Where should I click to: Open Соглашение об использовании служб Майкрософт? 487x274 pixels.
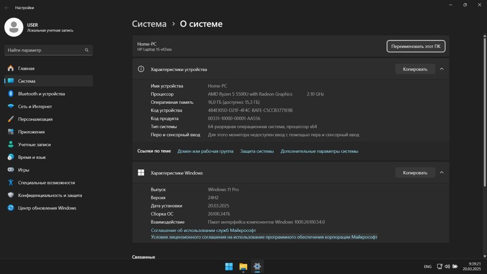click(204, 230)
